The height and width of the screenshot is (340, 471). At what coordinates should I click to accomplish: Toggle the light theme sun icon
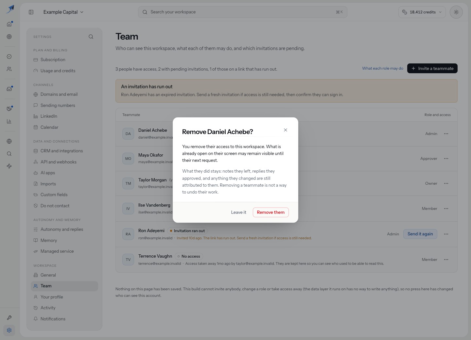click(456, 12)
